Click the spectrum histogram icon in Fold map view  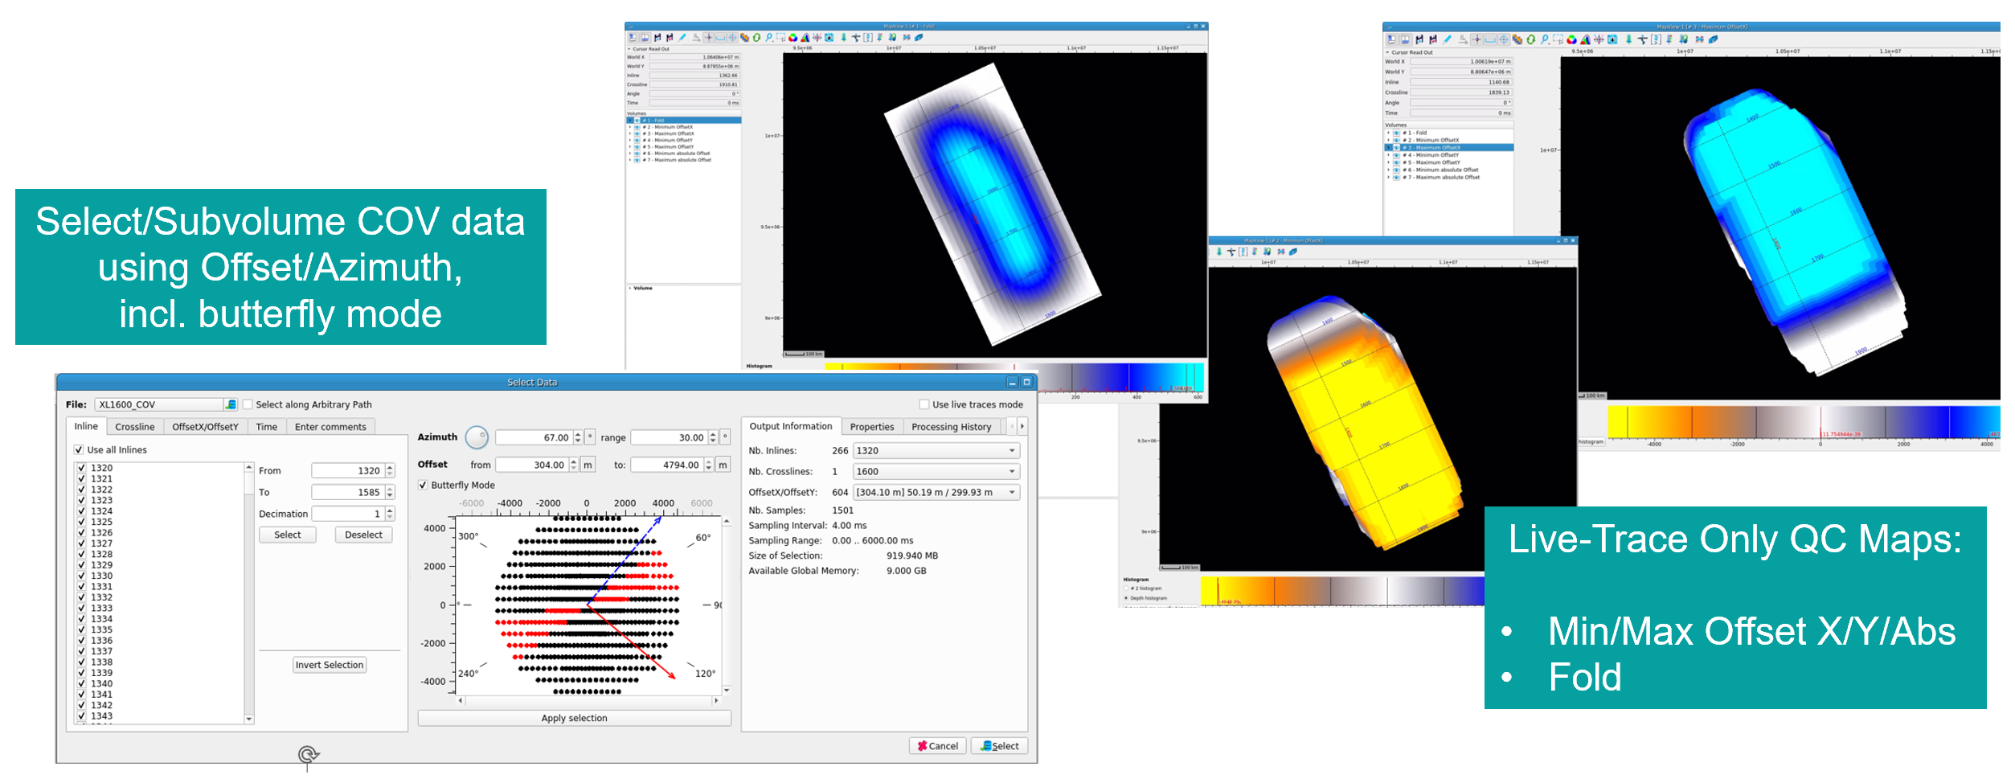pyautogui.click(x=805, y=38)
